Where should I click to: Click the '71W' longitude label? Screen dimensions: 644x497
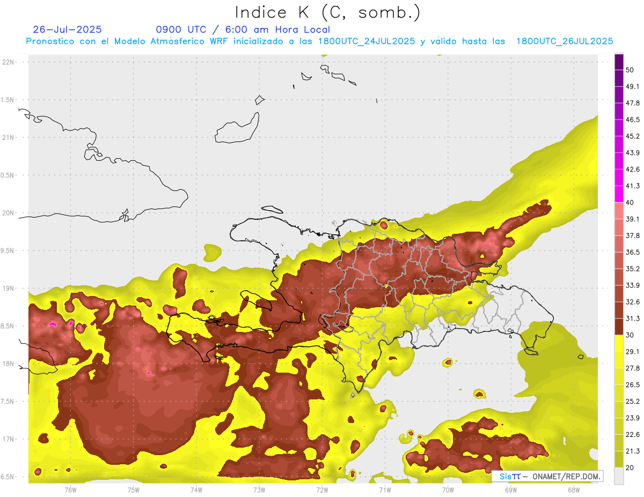[385, 490]
